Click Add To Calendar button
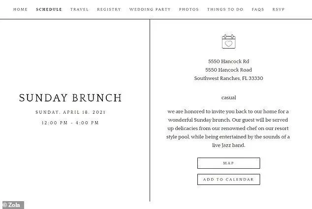The height and width of the screenshot is (209, 312). [x=229, y=180]
